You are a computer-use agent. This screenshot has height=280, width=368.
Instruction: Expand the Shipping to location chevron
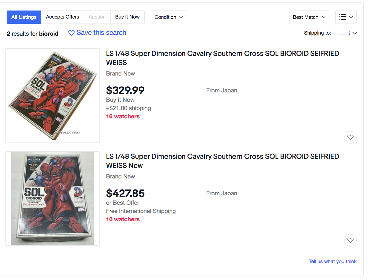[x=355, y=33]
